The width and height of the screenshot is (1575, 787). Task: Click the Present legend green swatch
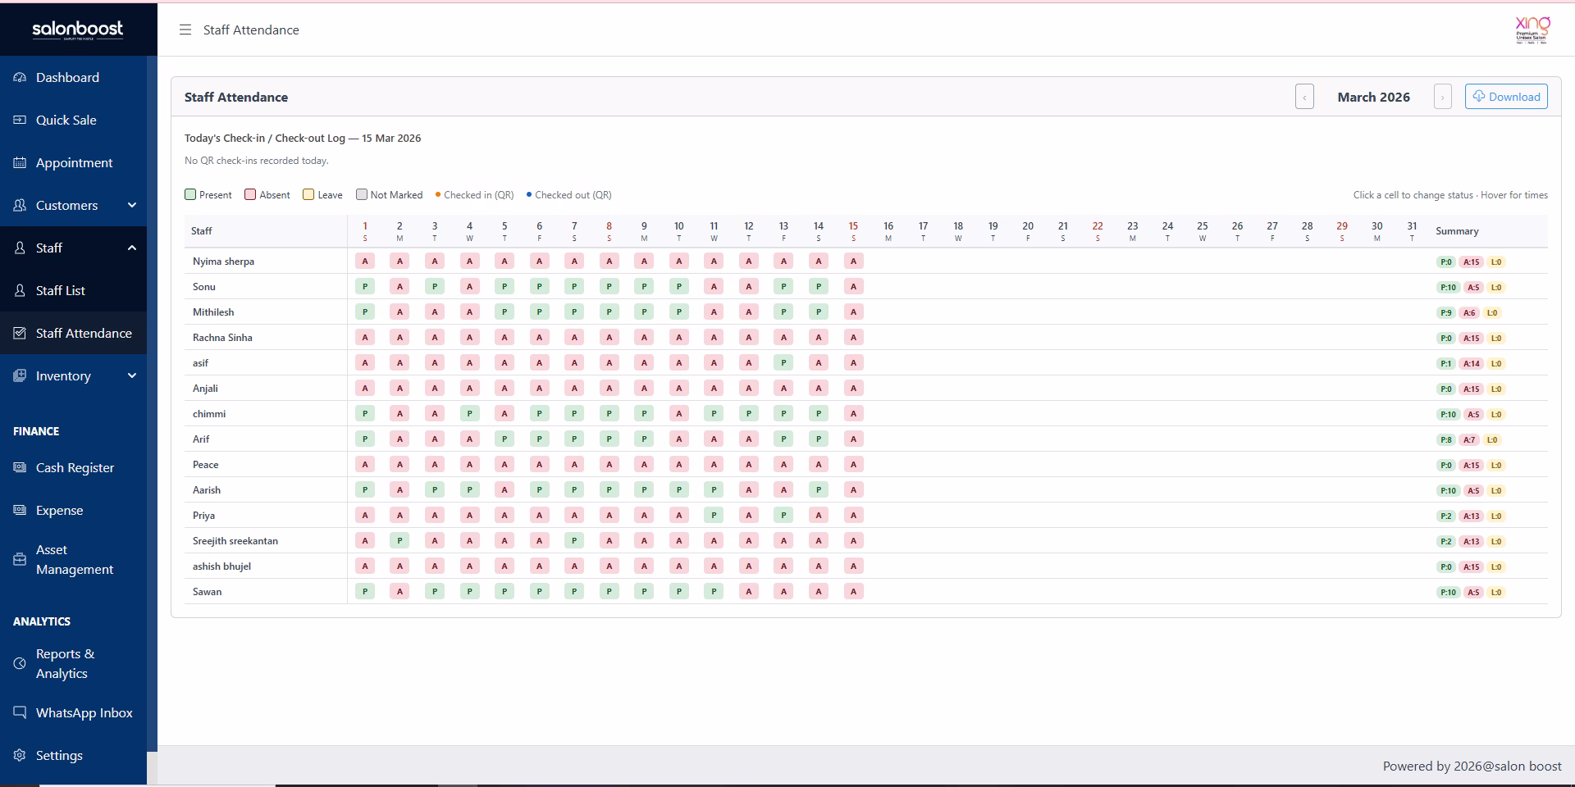pos(190,194)
